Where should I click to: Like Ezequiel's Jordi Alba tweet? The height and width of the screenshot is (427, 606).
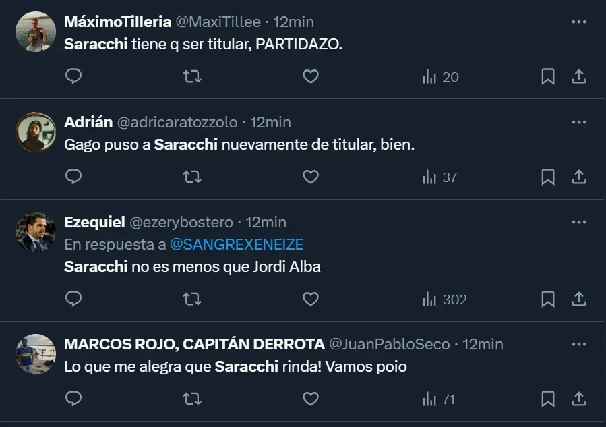[x=310, y=299]
